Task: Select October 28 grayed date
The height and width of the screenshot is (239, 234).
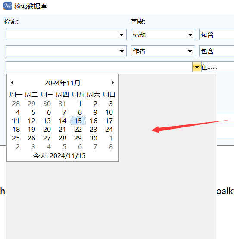Action: point(16,104)
